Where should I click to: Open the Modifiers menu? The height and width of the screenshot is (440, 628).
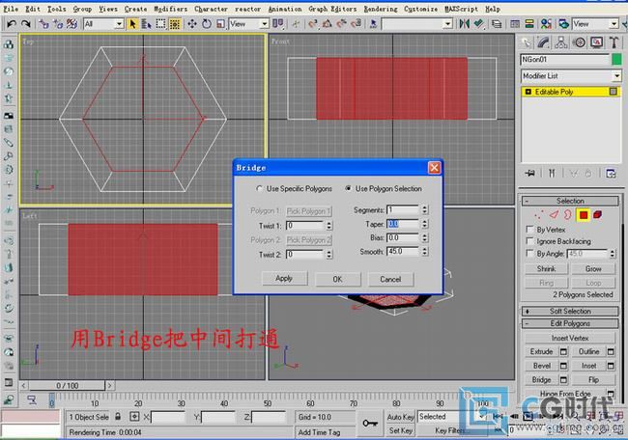coord(171,9)
